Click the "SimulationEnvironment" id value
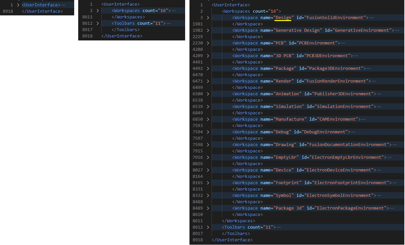Image resolution: width=405 pixels, height=245 pixels. pyautogui.click(x=345, y=106)
